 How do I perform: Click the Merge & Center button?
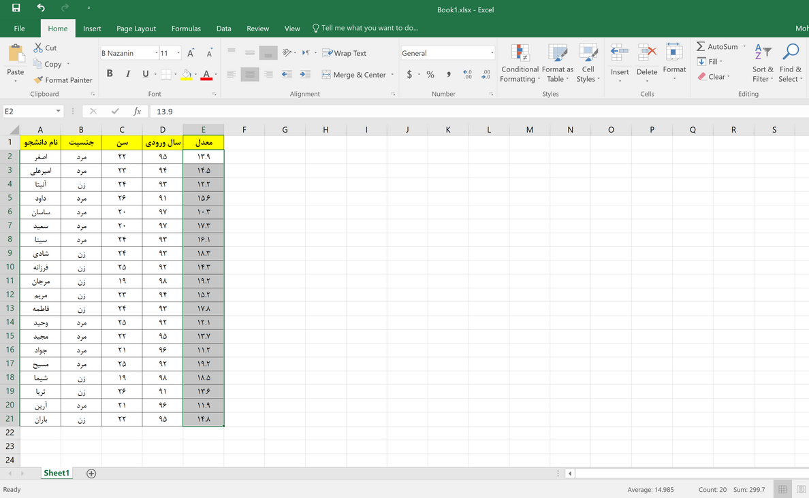[353, 75]
